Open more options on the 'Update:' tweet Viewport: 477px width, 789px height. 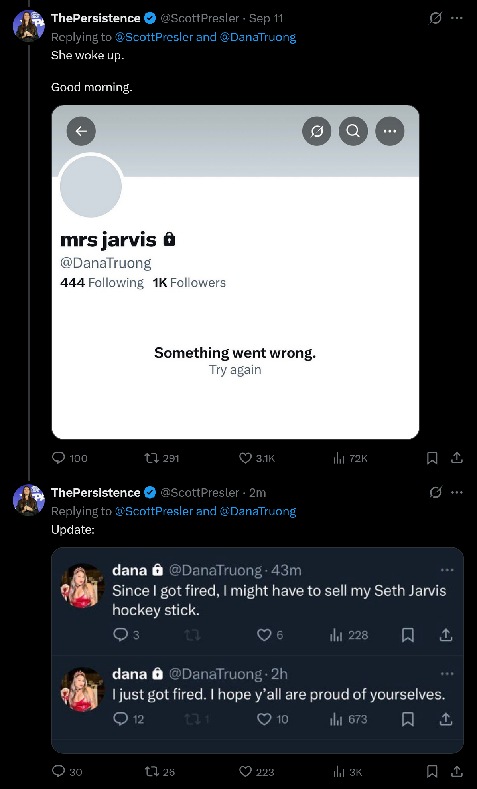click(457, 492)
